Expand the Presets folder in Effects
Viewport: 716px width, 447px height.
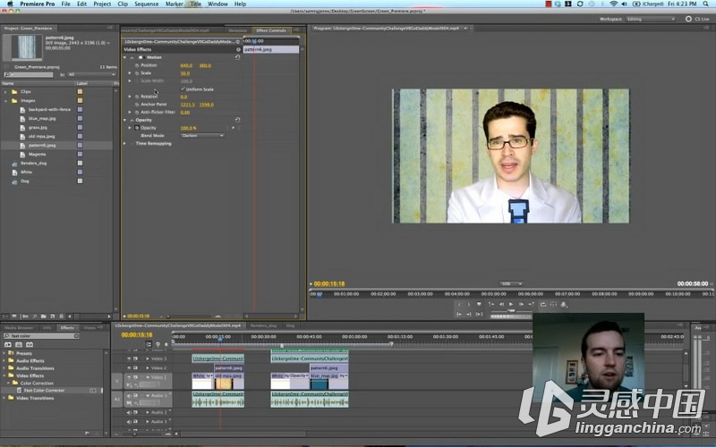(x=4, y=353)
